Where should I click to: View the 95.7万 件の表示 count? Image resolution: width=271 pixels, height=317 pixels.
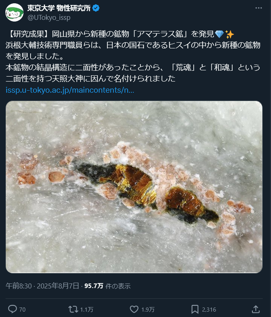pos(107,286)
